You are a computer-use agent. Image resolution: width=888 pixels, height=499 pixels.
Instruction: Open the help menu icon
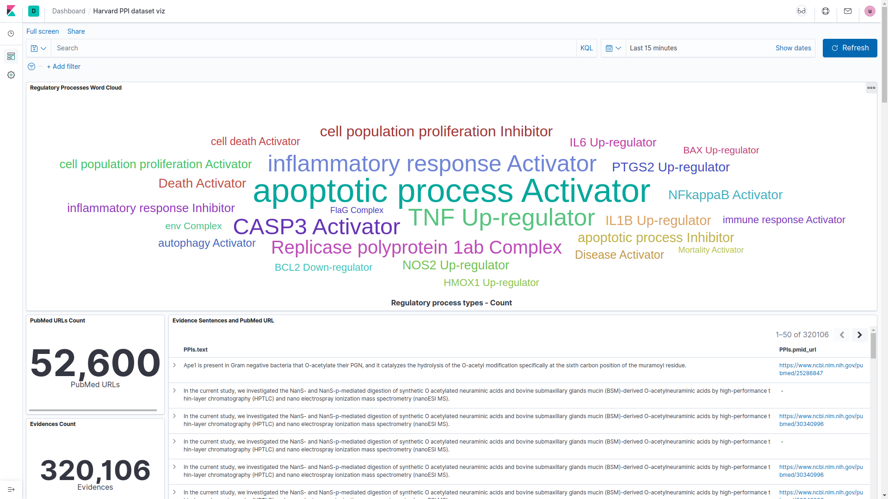[x=826, y=11]
